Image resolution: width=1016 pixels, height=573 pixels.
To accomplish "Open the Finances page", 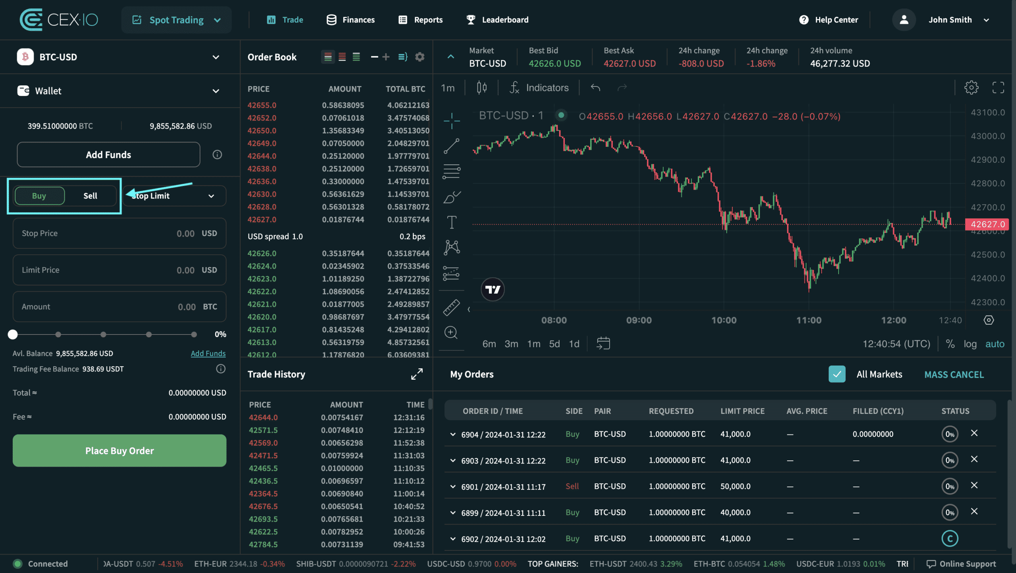I will (350, 20).
